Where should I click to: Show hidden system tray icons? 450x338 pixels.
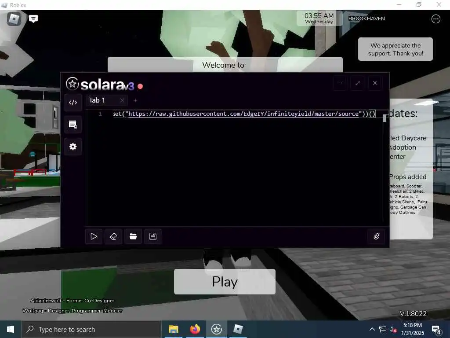[372, 329]
